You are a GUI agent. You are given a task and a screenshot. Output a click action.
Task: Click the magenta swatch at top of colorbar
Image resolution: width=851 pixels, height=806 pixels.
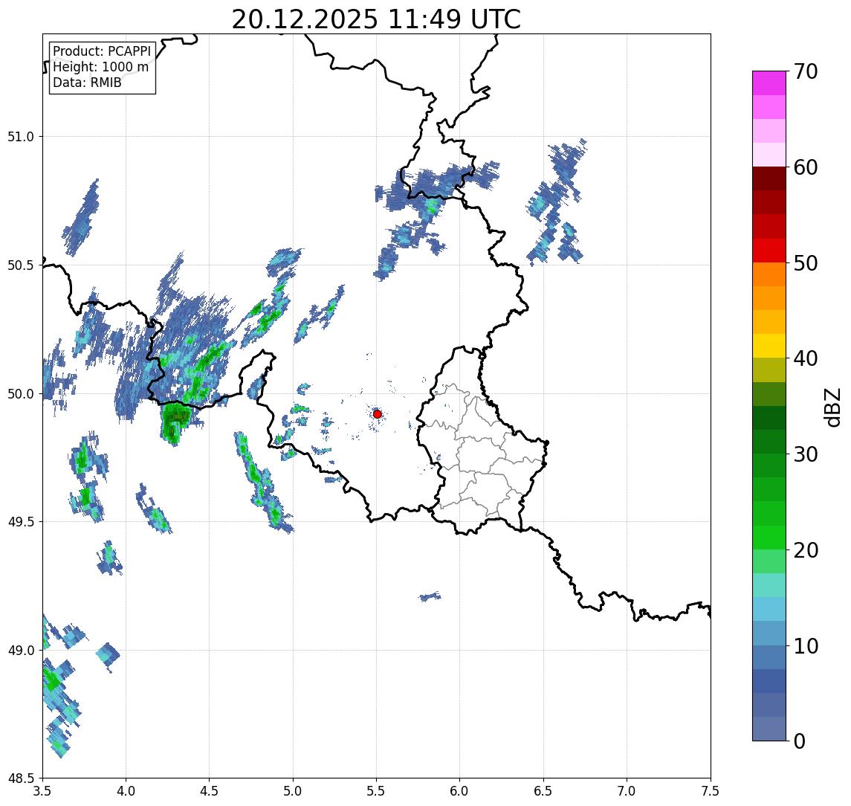pos(769,83)
